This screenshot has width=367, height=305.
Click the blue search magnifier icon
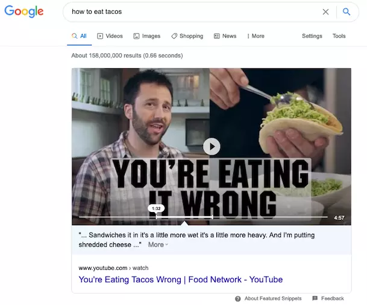pos(347,11)
